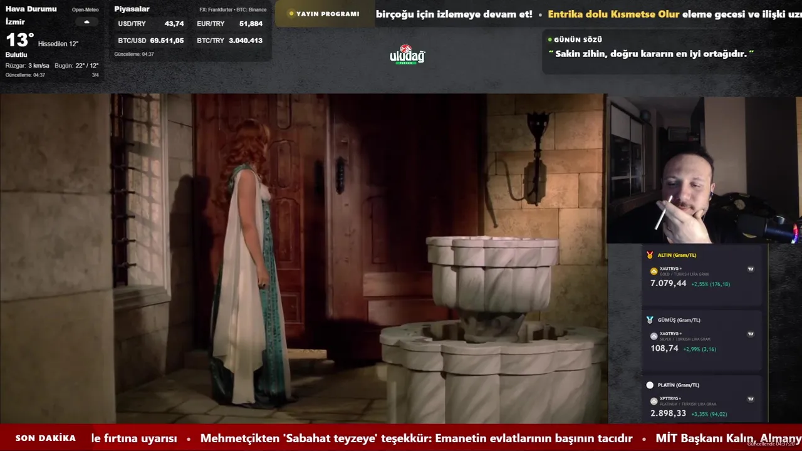Click the 'Sakin zihin' daily quote text
The height and width of the screenshot is (451, 802).
click(651, 54)
